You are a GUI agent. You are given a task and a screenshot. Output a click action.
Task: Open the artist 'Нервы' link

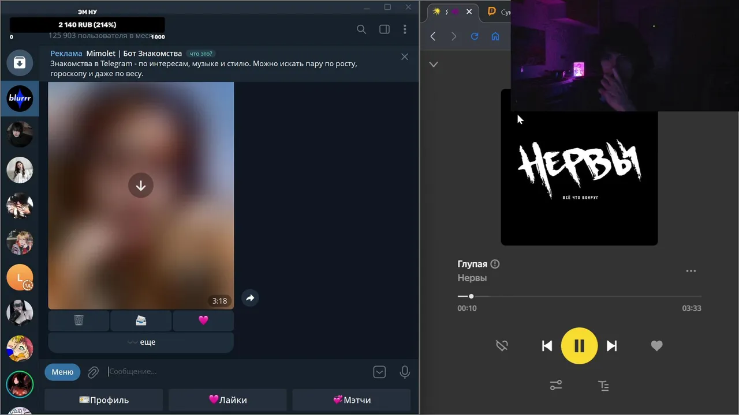472,278
